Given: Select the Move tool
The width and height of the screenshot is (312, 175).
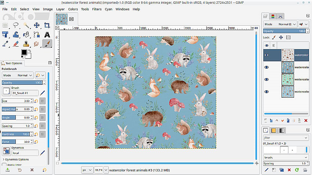Looking at the screenshot, I should (x=37, y=25).
